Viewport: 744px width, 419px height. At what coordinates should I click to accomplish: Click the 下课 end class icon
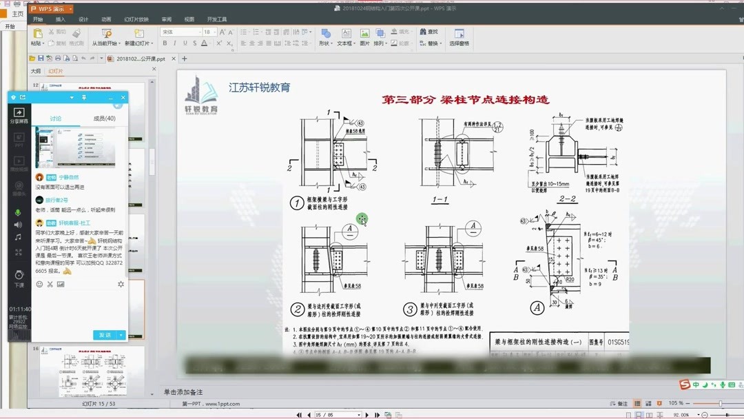click(19, 278)
